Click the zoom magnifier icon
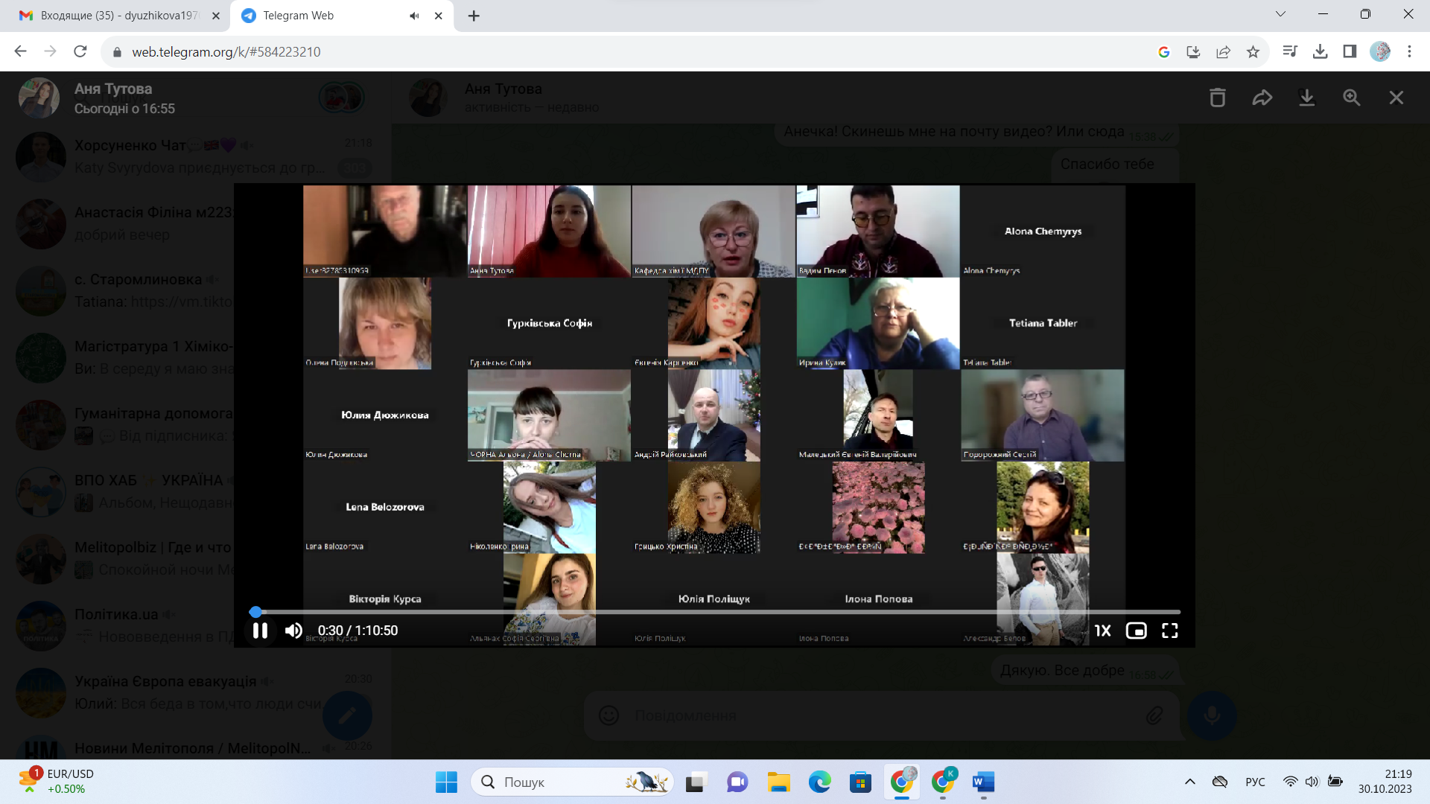Image resolution: width=1430 pixels, height=804 pixels. pyautogui.click(x=1352, y=98)
